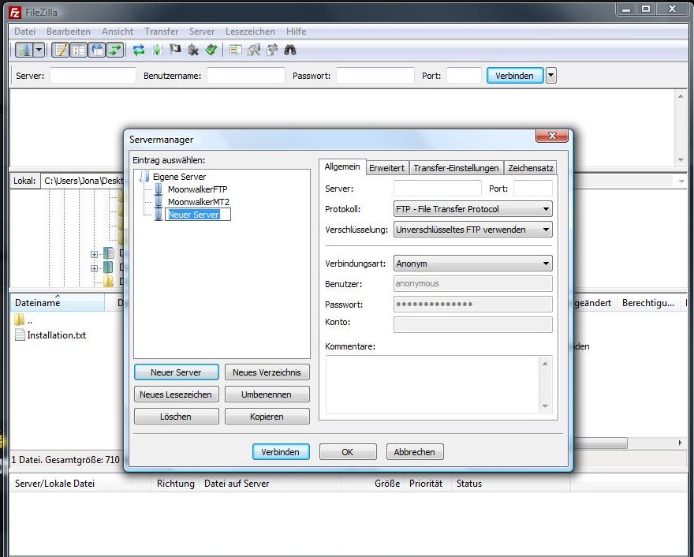Click Verbinden in the Servermanager dialog
Viewport: 694px width, 557px height.
[x=281, y=452]
